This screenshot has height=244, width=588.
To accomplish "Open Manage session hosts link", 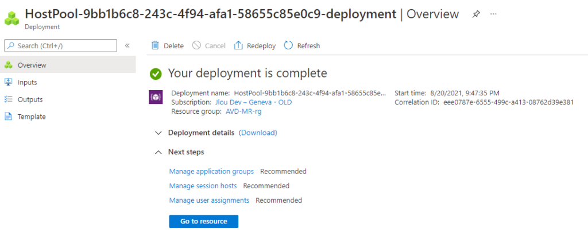I will (203, 186).
